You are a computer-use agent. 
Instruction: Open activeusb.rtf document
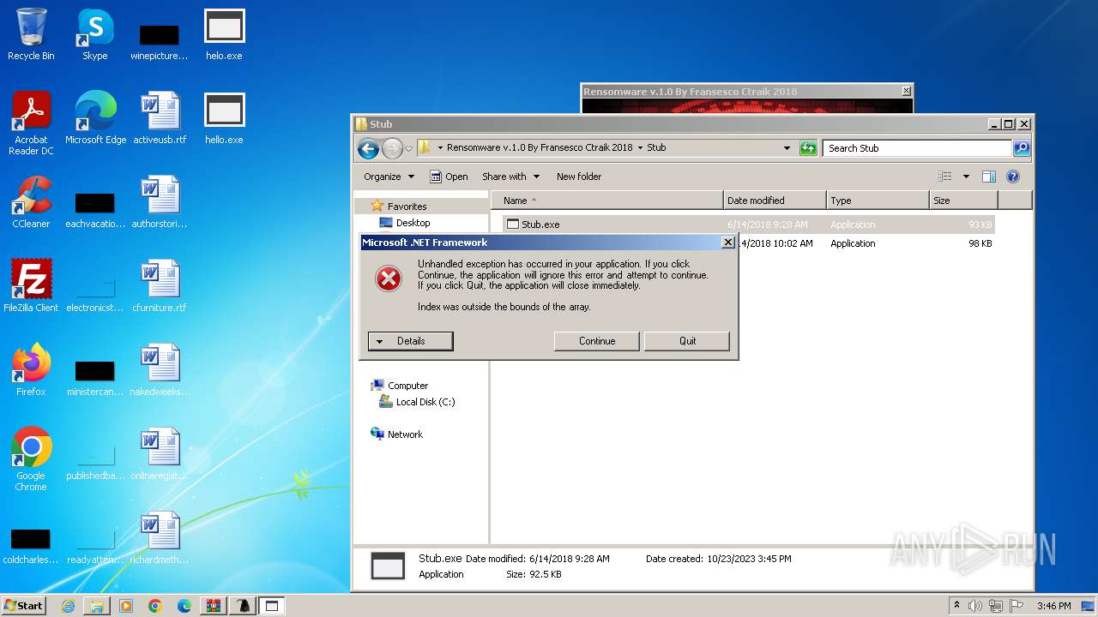pyautogui.click(x=160, y=119)
